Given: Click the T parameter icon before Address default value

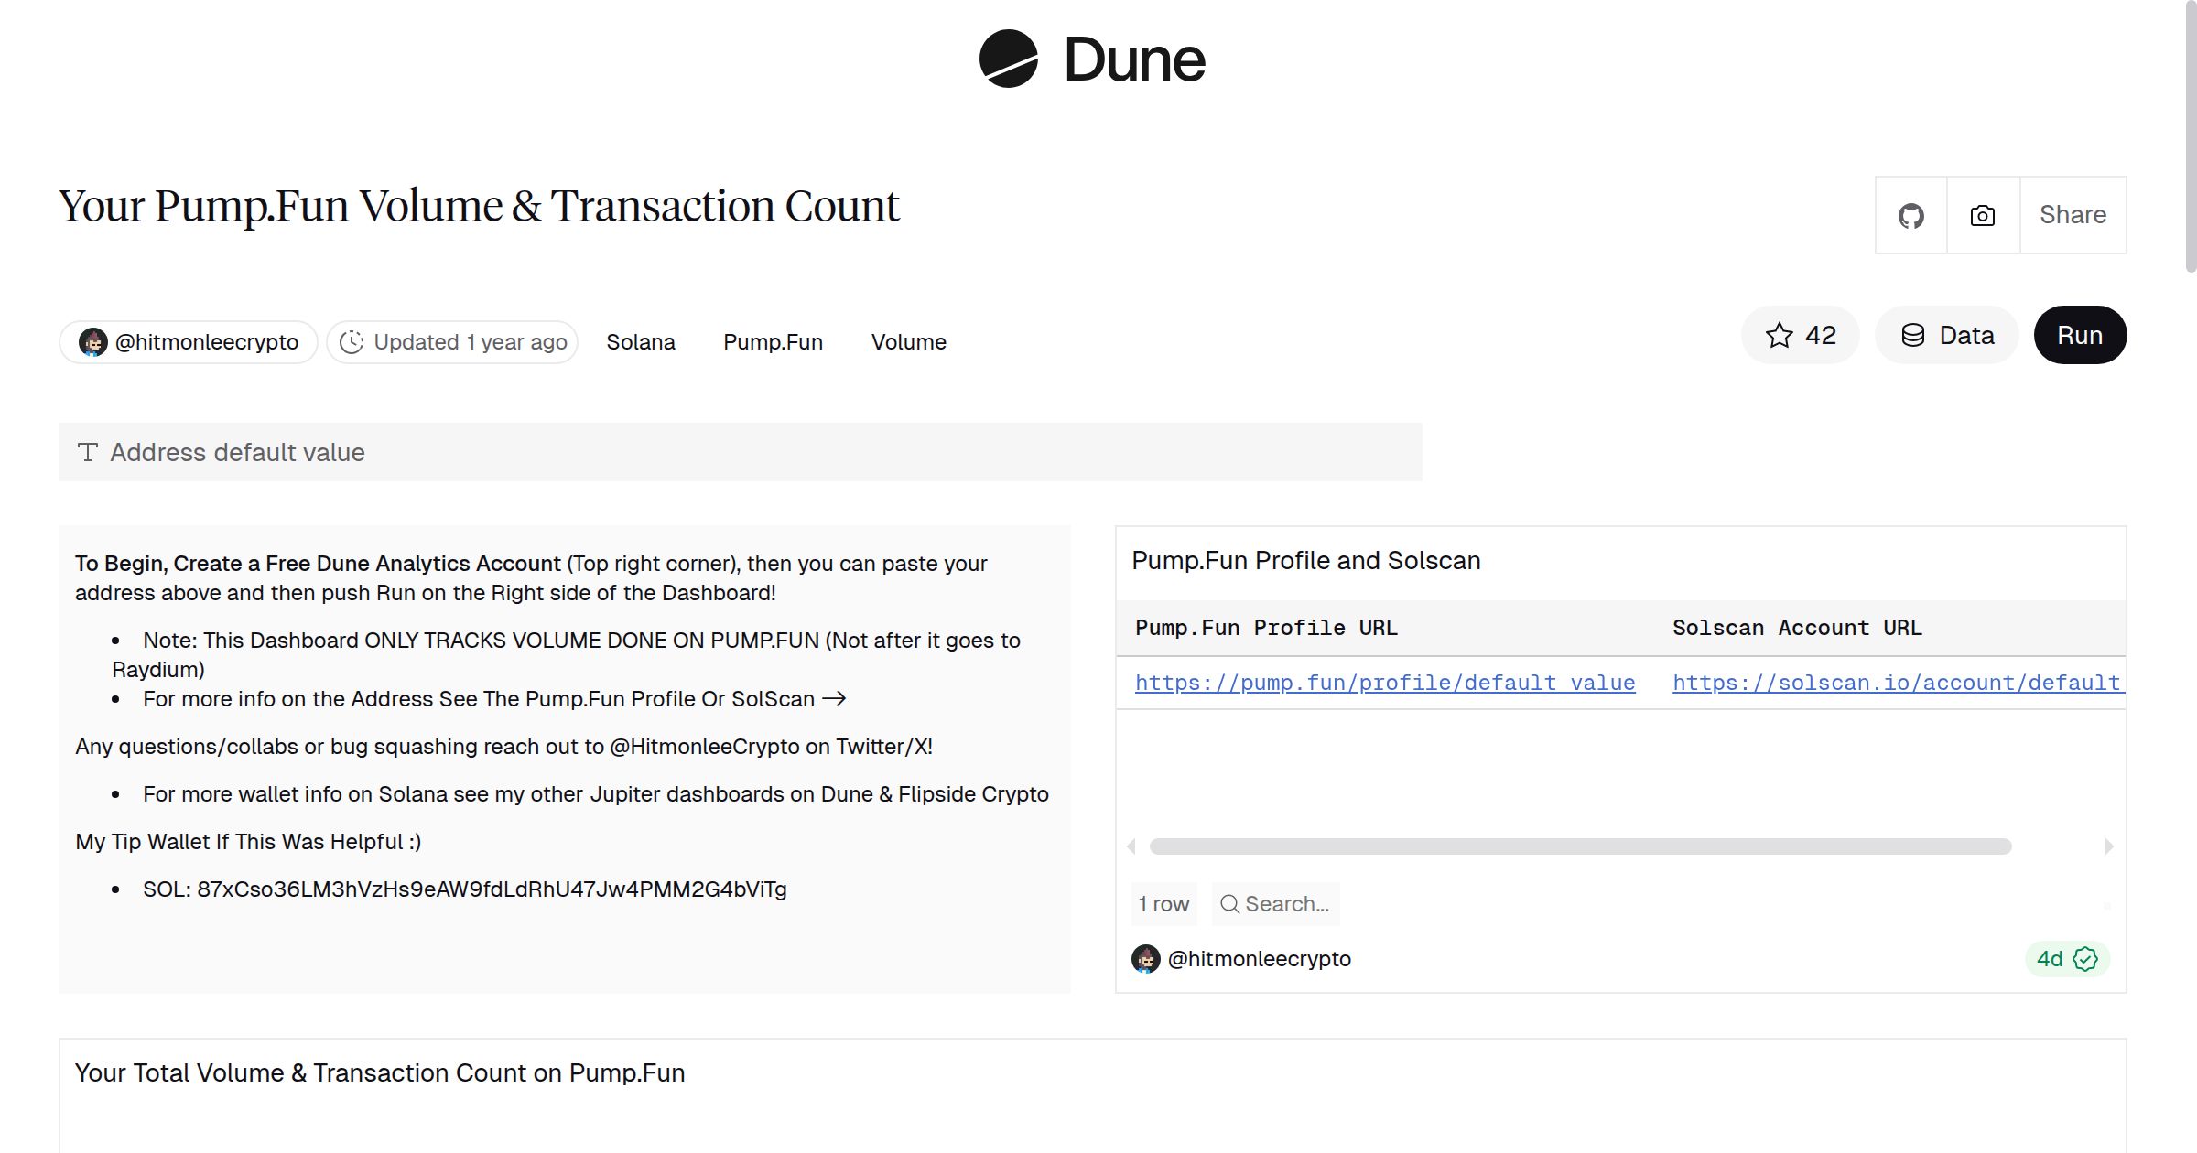Looking at the screenshot, I should click(x=87, y=451).
